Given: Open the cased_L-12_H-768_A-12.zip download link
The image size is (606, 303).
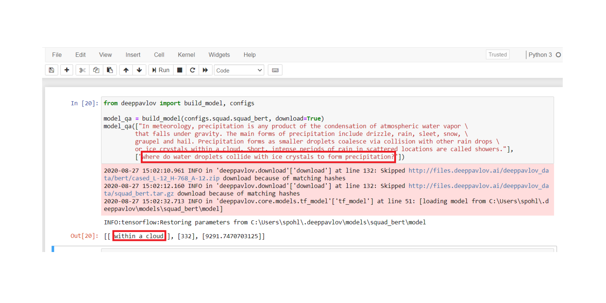Looking at the screenshot, I should [162, 178].
